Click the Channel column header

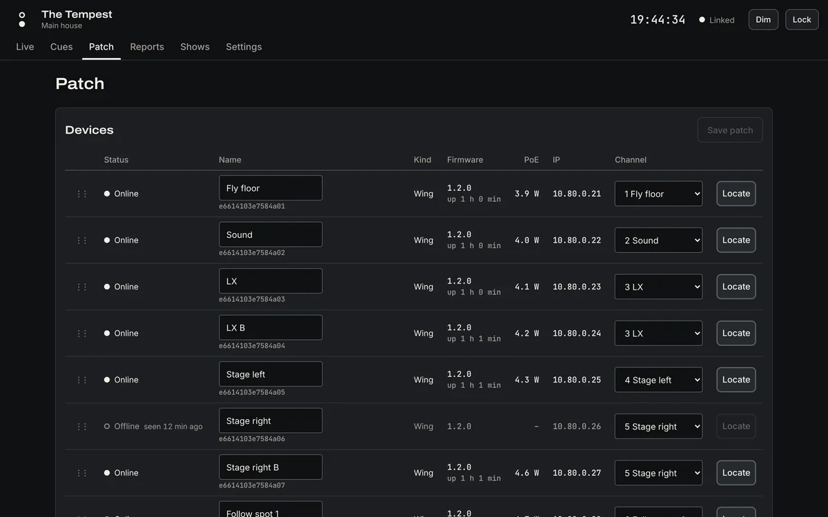tap(631, 160)
